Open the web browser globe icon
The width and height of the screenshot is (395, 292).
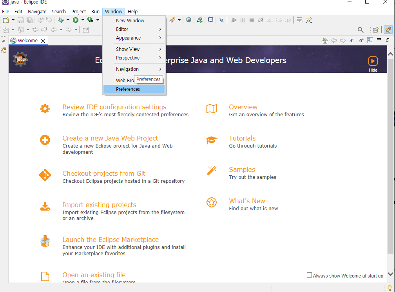pyautogui.click(x=188, y=20)
